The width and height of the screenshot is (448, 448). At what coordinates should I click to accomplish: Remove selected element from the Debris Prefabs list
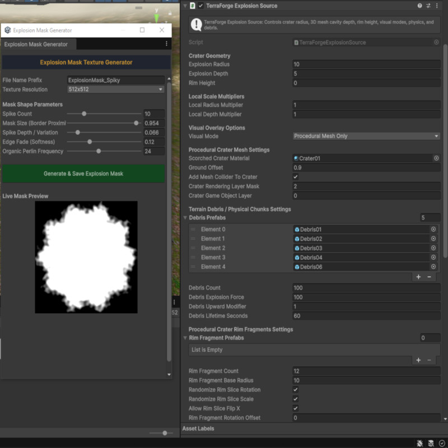point(429,277)
